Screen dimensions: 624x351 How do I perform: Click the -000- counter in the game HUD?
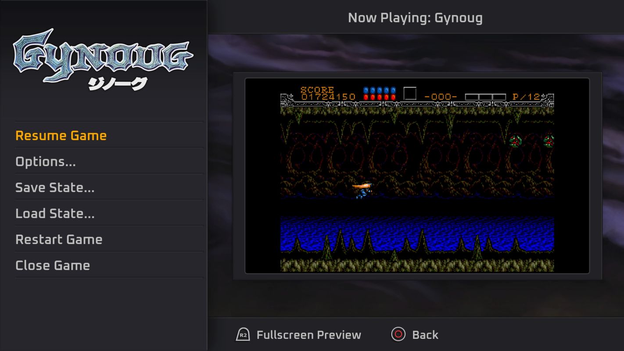[x=441, y=97]
